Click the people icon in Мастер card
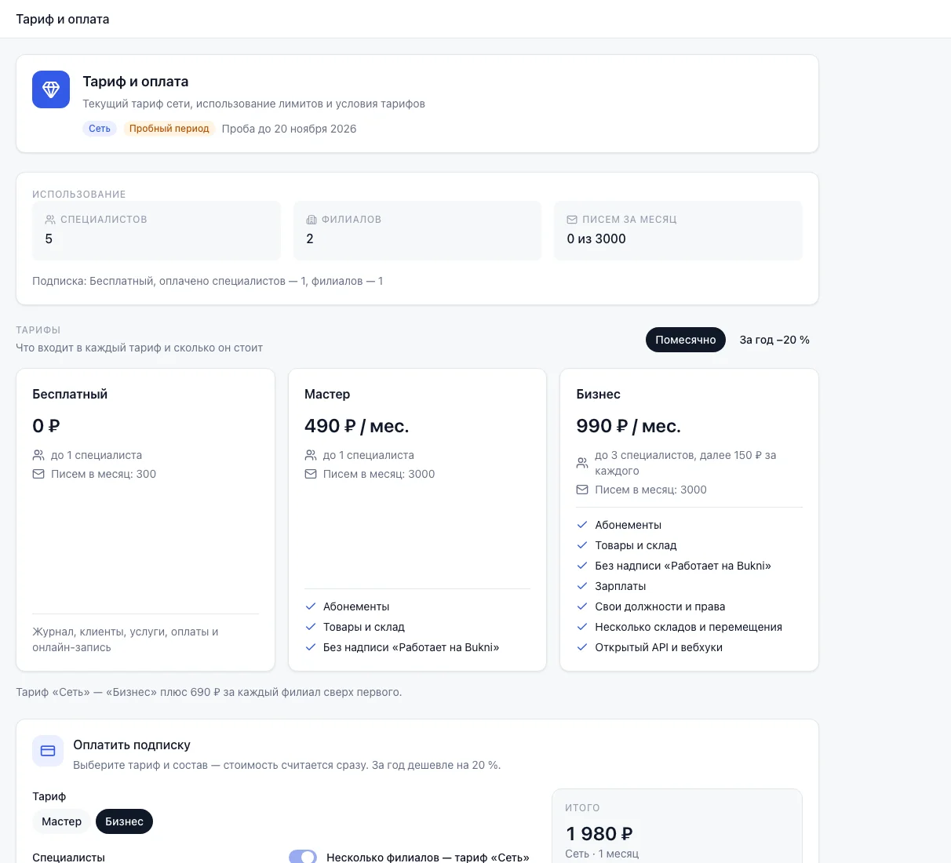Image resolution: width=951 pixels, height=863 pixels. point(311,455)
